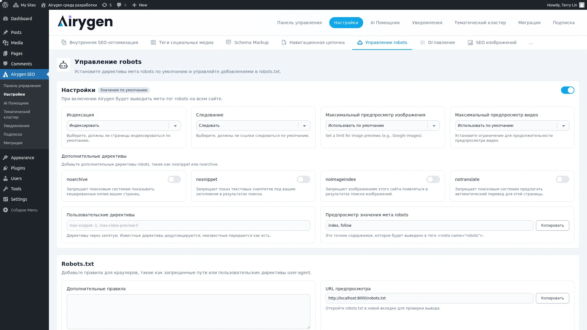
Task: Select the Управление robots tab
Action: coord(382,42)
